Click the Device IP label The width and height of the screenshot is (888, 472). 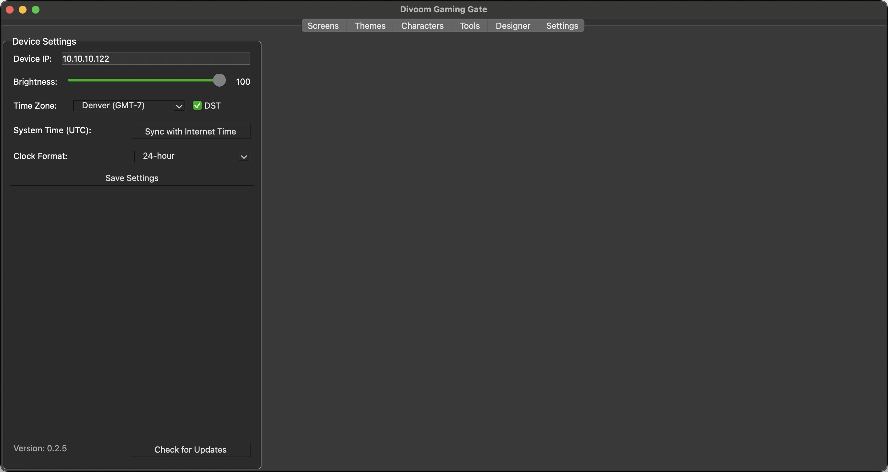32,59
